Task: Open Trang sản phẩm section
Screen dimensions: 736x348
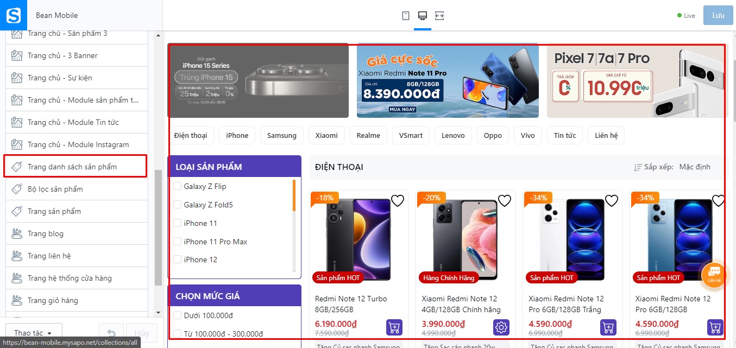Action: coord(77,211)
